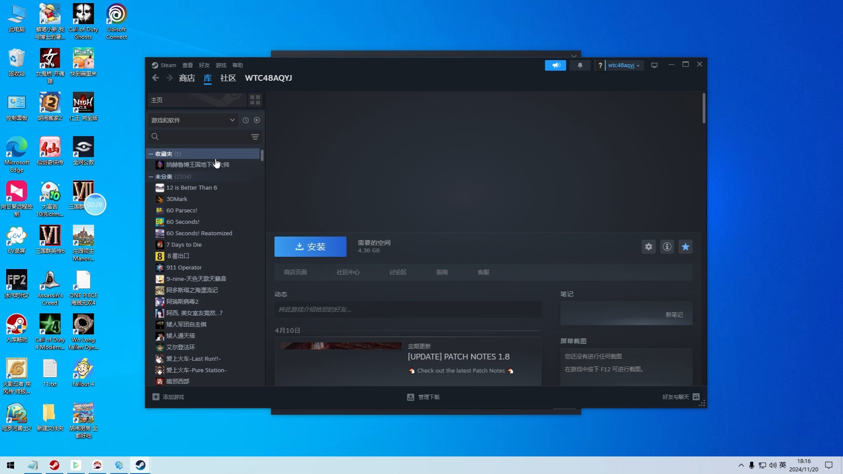Image resolution: width=843 pixels, height=474 pixels.
Task: Open the advanced filter options icon
Action: [255, 137]
